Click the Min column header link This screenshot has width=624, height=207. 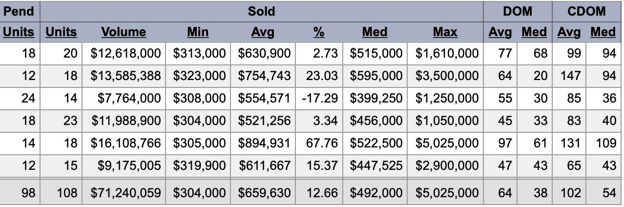[197, 32]
